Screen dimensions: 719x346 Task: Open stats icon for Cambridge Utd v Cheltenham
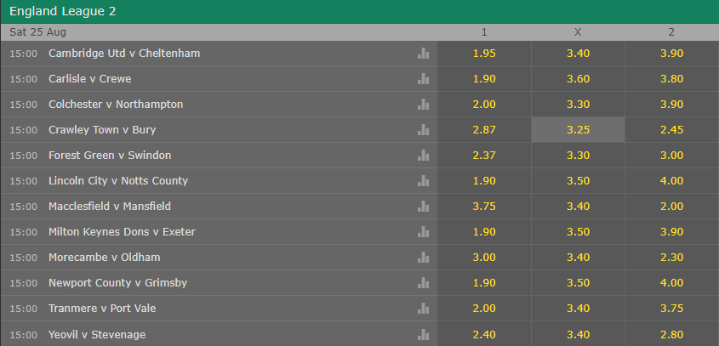coord(423,54)
